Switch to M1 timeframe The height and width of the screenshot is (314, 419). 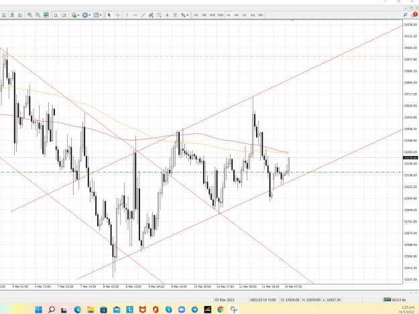pos(196,15)
